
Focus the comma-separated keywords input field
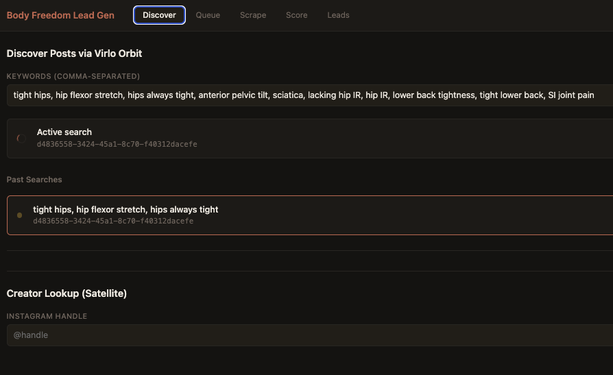point(310,95)
